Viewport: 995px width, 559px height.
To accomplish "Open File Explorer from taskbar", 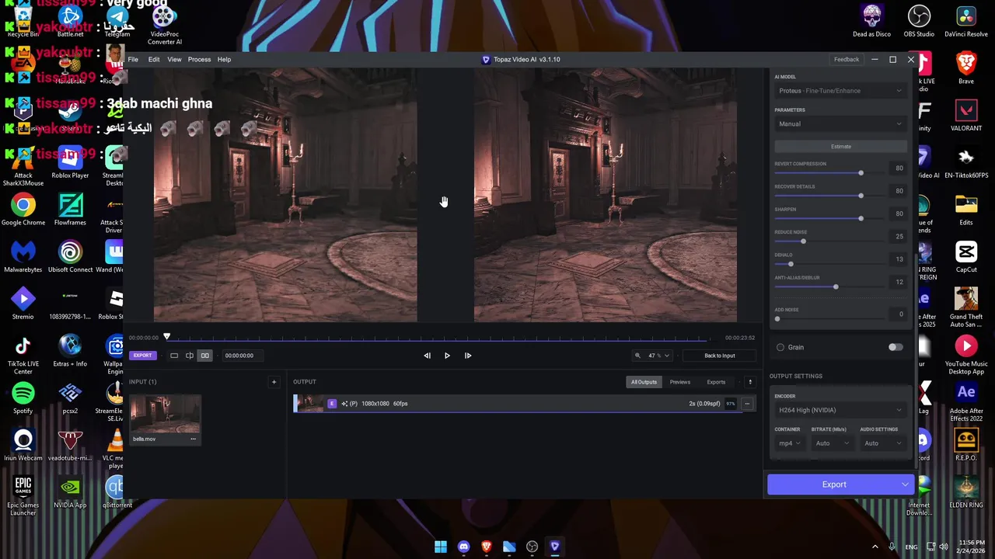I will pyautogui.click(x=509, y=547).
